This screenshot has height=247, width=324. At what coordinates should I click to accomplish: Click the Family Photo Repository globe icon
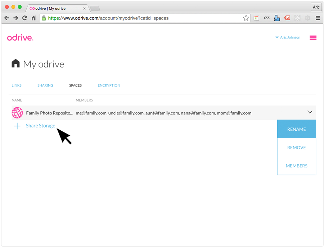point(17,113)
